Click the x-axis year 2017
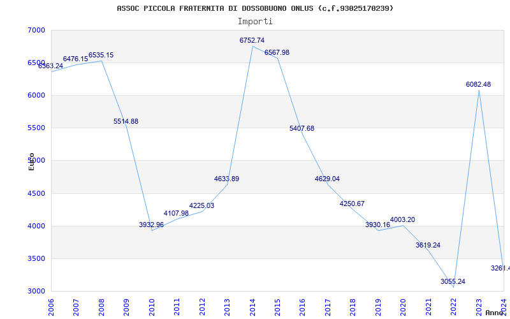 coord(328,307)
